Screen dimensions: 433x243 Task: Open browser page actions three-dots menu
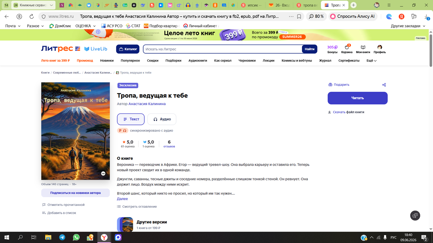pos(291,17)
